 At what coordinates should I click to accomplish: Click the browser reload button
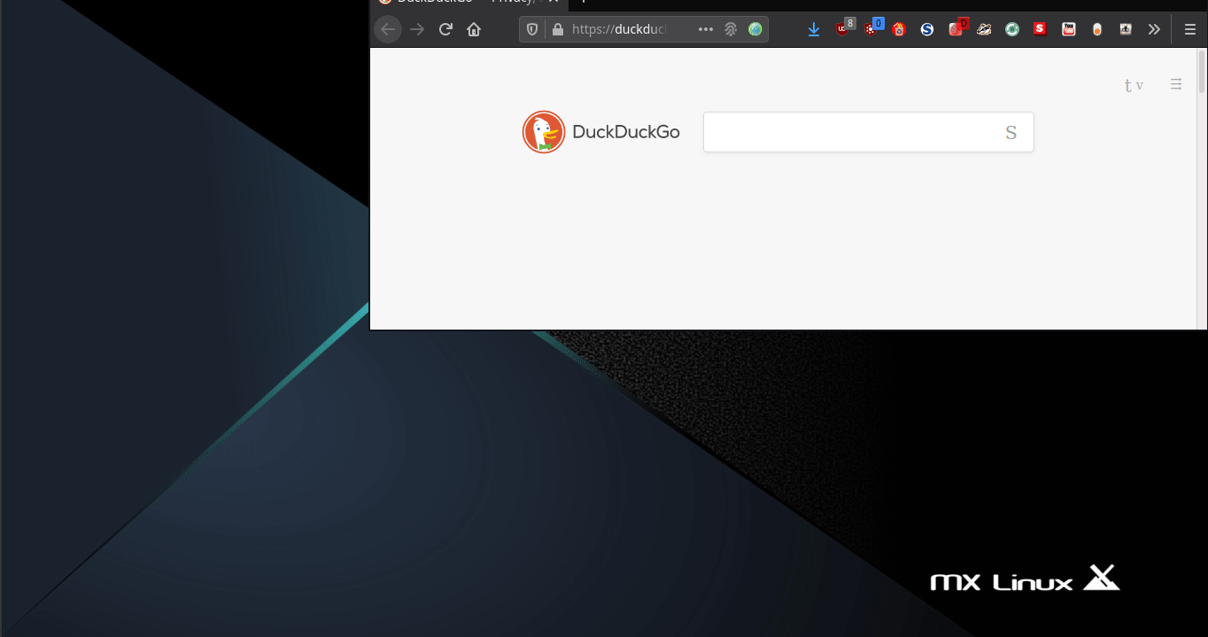click(x=445, y=29)
